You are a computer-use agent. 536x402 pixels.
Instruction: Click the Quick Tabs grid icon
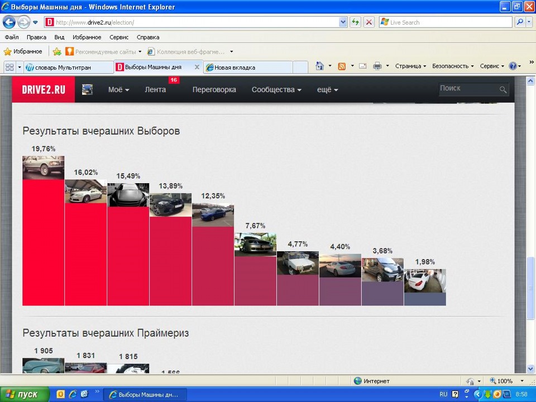9,68
